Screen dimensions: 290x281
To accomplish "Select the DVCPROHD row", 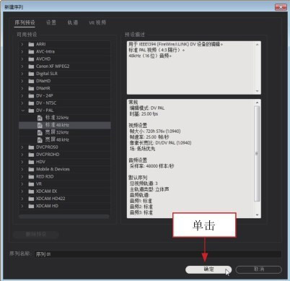I will [65, 155].
